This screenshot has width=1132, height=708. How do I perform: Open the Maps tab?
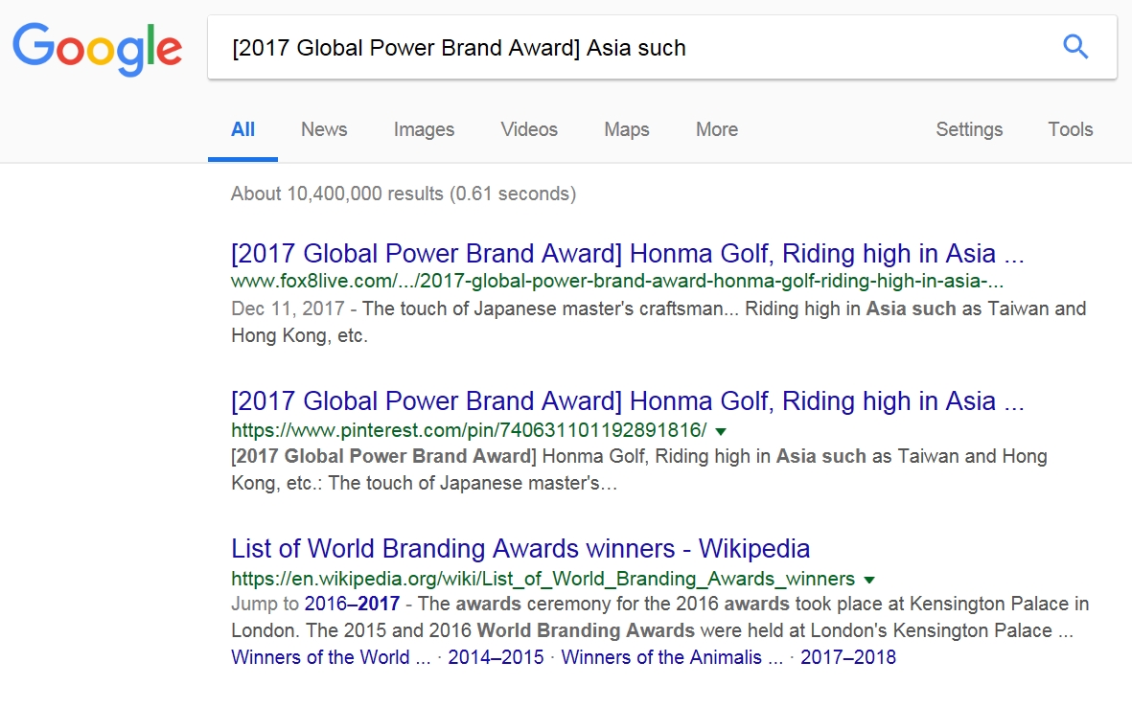pyautogui.click(x=627, y=129)
